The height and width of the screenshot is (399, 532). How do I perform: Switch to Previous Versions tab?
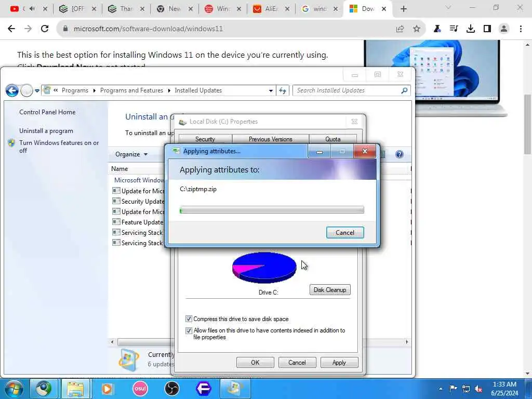click(x=270, y=139)
